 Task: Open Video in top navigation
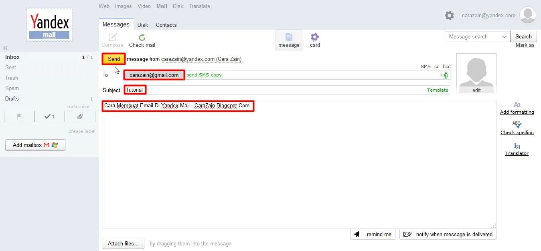pyautogui.click(x=144, y=6)
